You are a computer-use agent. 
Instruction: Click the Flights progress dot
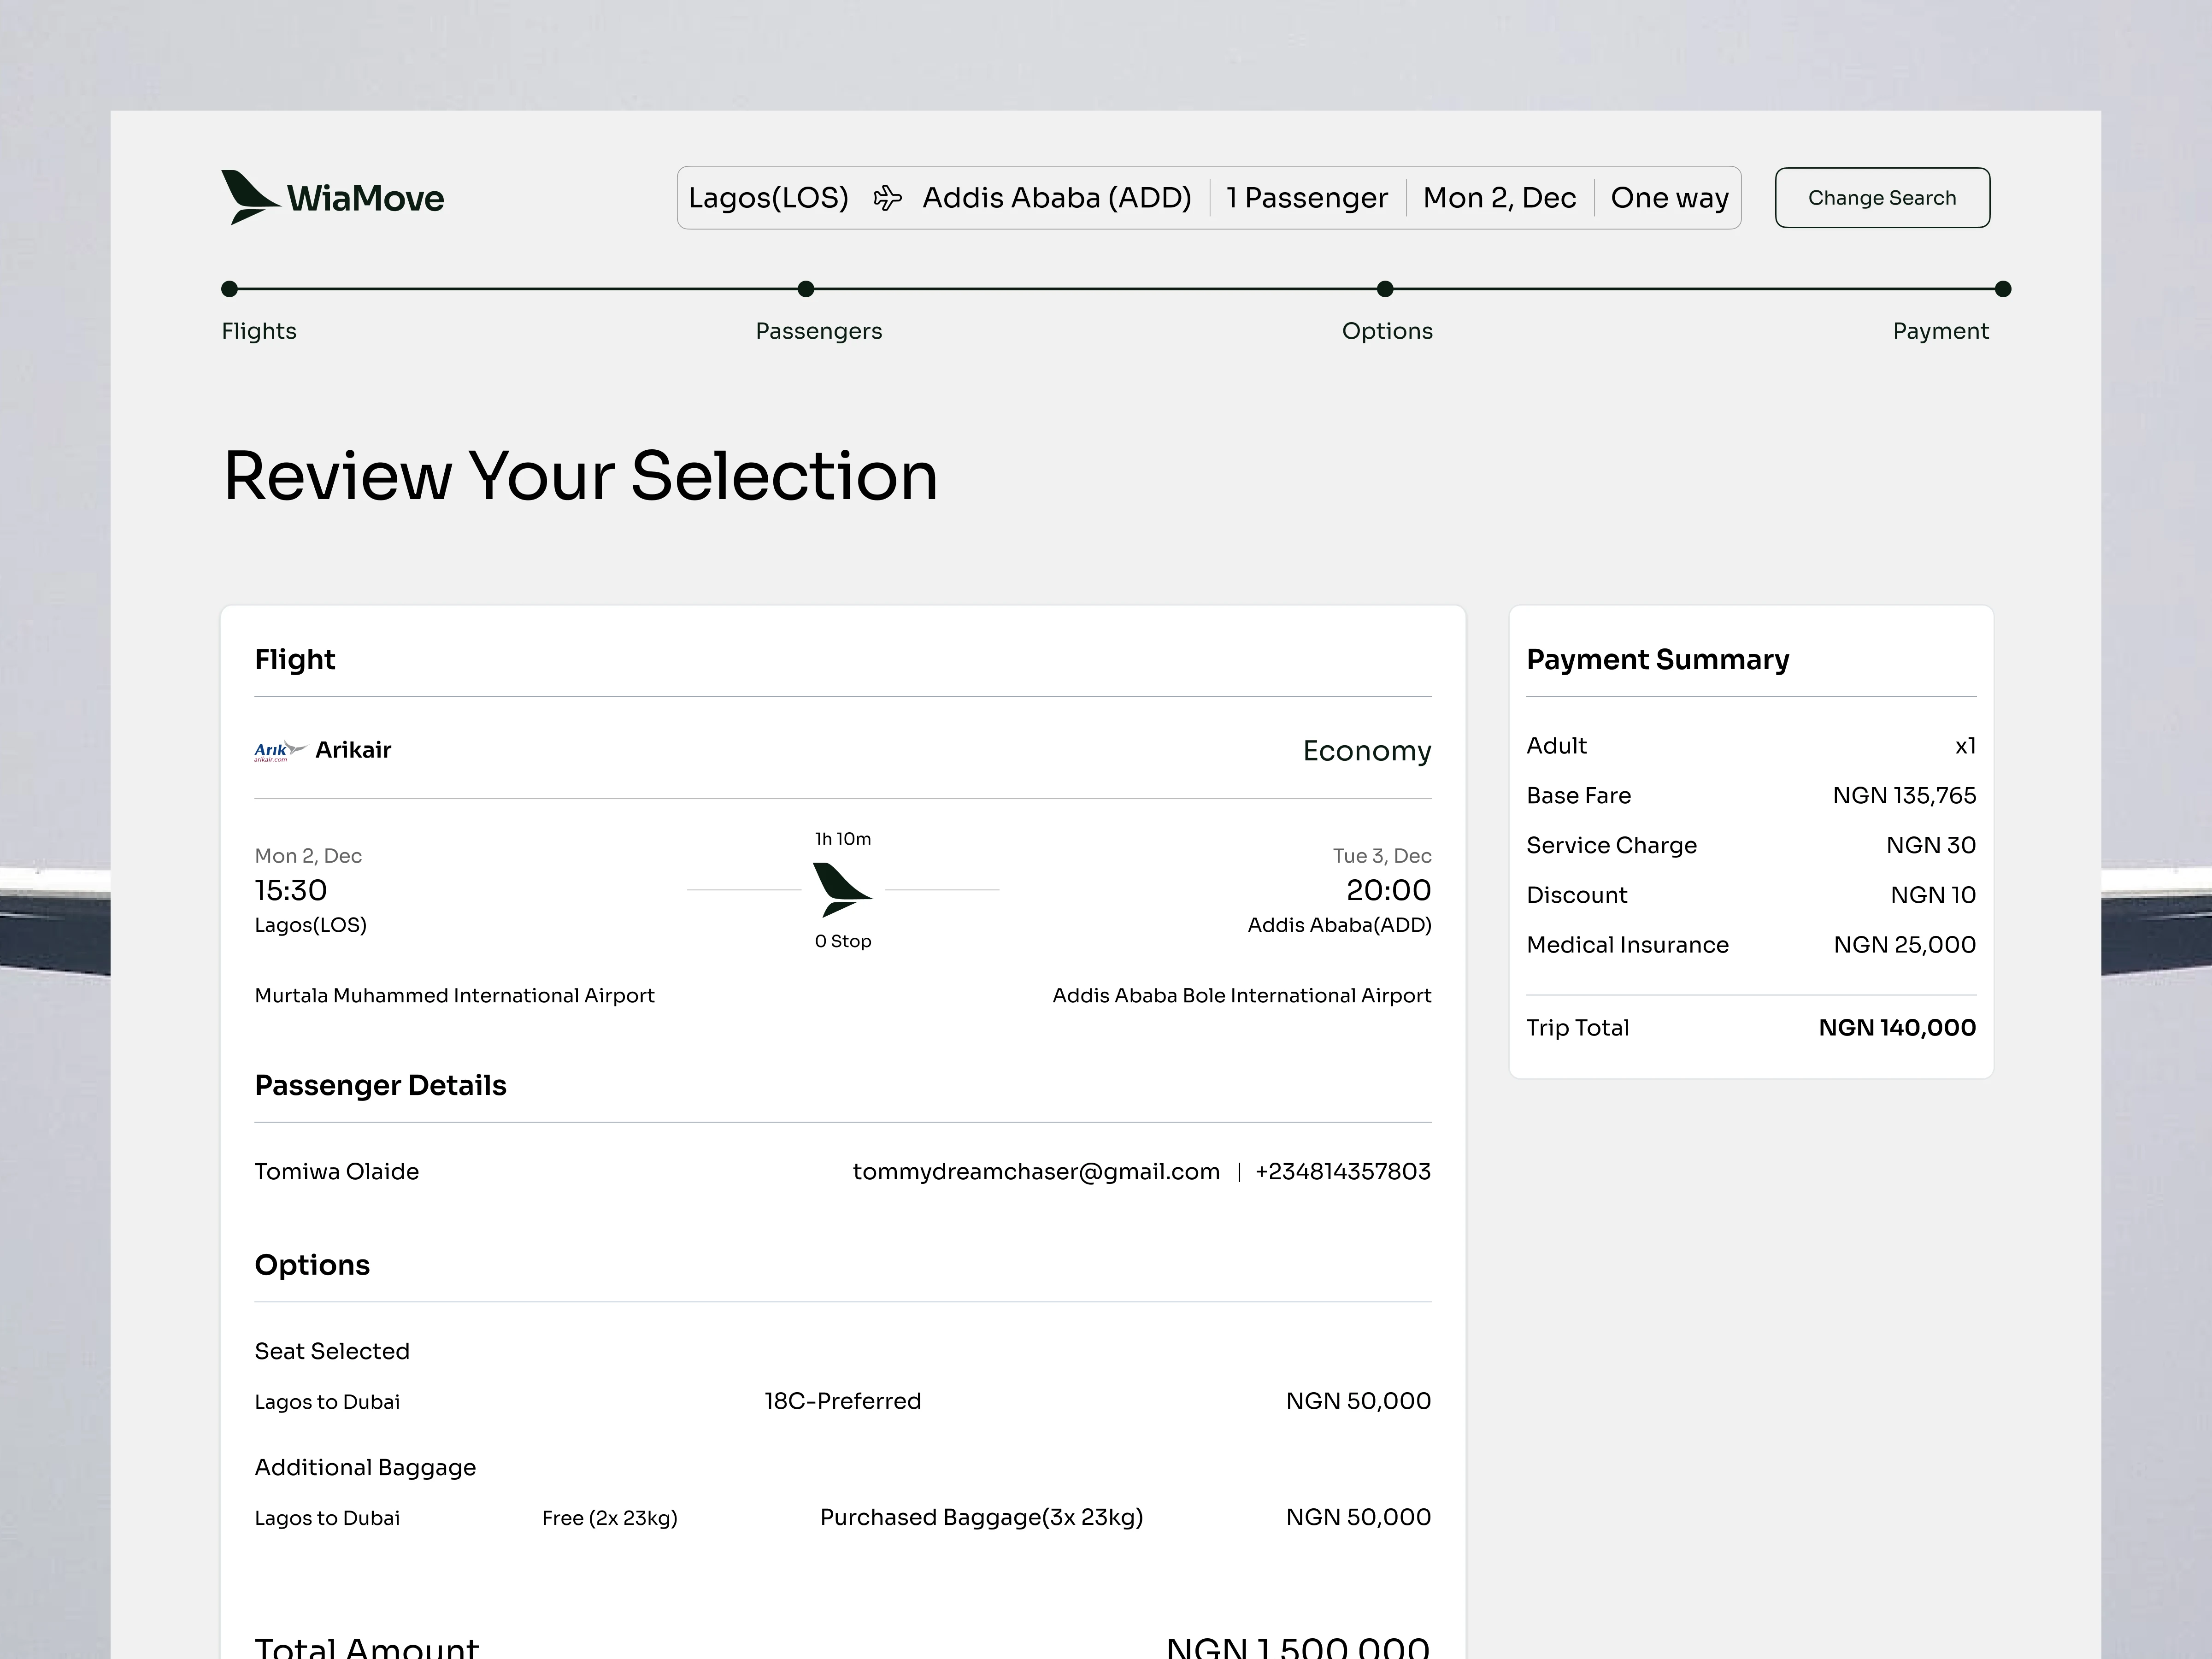230,289
